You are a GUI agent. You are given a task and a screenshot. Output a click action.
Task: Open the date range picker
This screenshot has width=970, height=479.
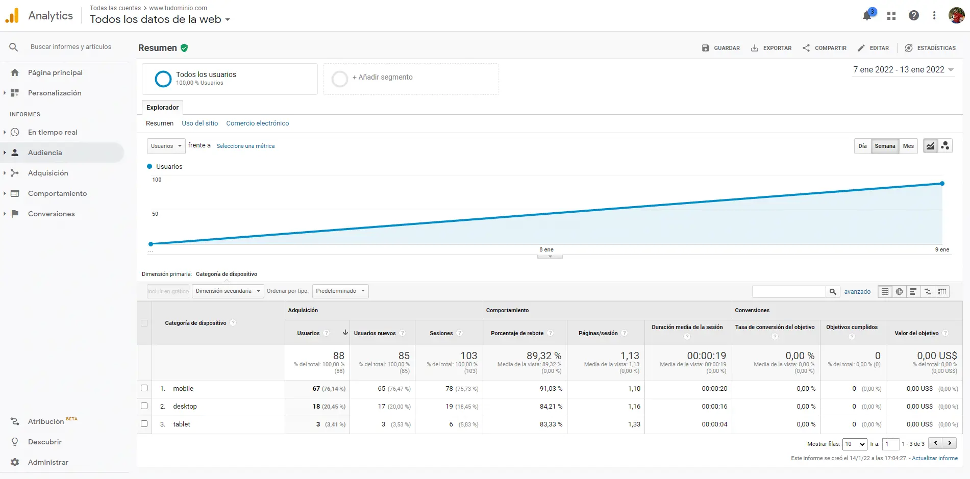tap(903, 70)
